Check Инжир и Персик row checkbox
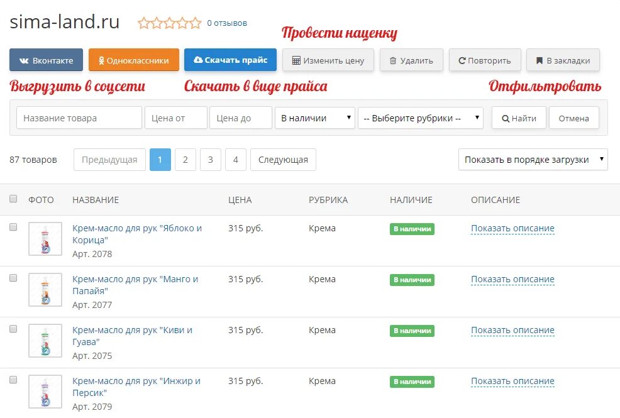Image resolution: width=620 pixels, height=418 pixels. pyautogui.click(x=13, y=380)
